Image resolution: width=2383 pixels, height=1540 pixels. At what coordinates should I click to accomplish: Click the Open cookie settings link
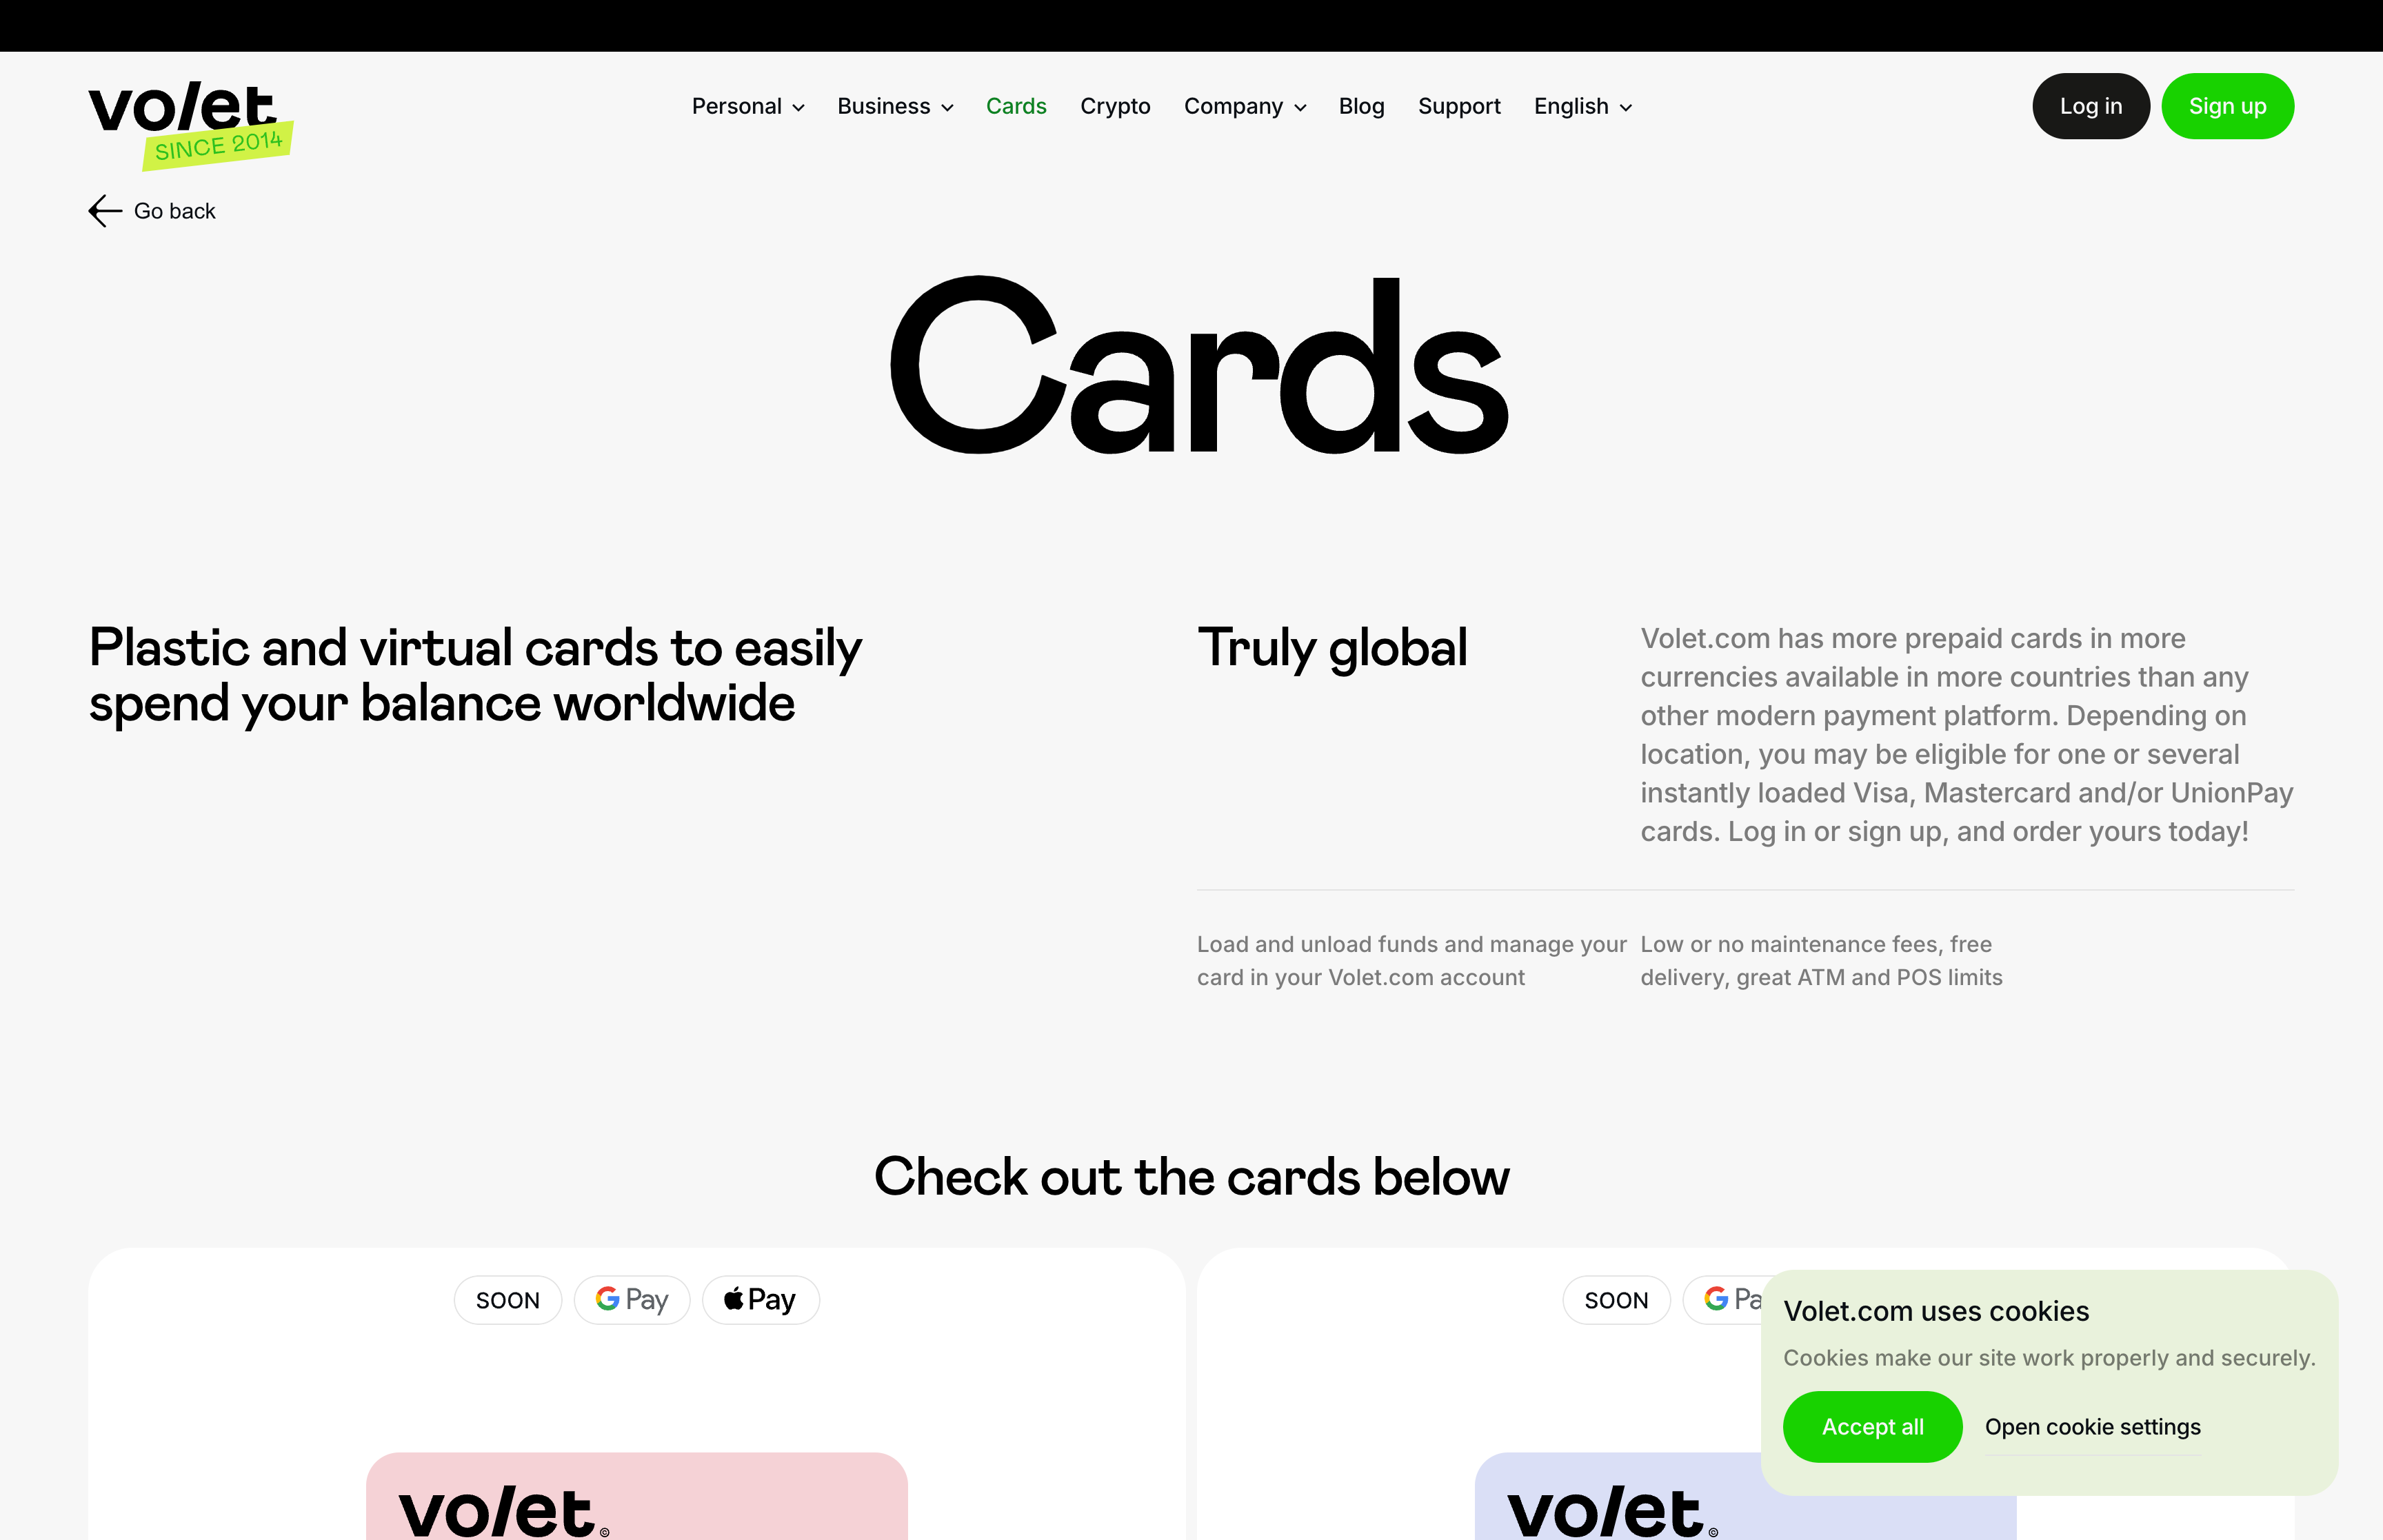[x=2093, y=1427]
